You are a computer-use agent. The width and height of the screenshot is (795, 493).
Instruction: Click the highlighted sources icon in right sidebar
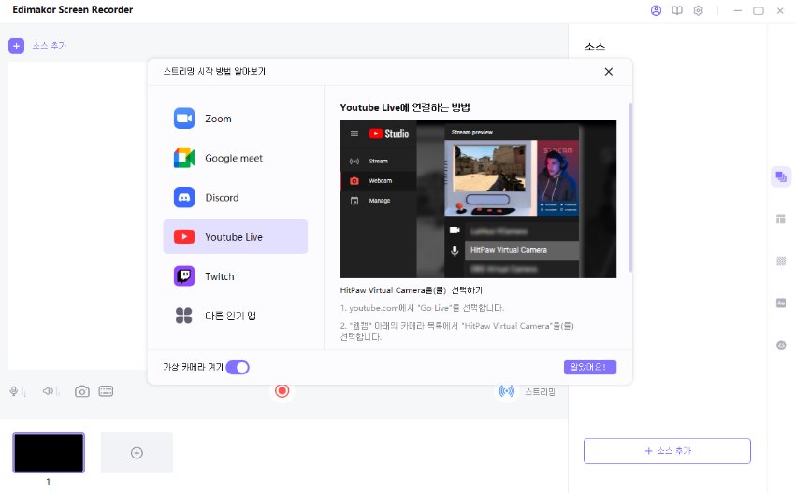coord(781,176)
